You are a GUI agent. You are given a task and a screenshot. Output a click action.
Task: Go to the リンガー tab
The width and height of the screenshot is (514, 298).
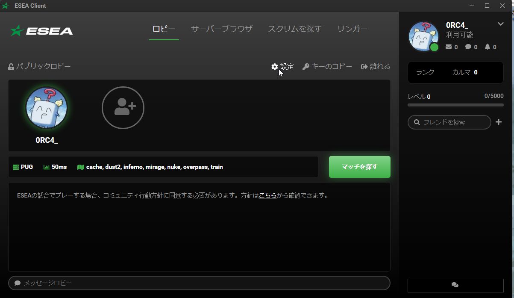(x=352, y=29)
